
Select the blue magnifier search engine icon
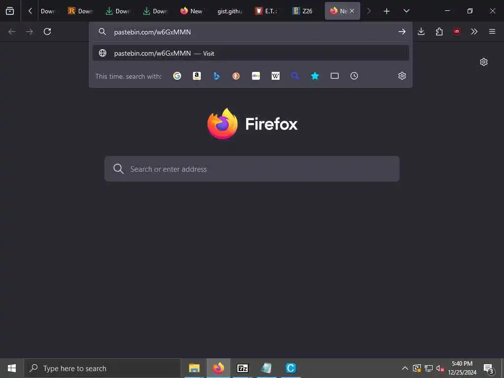coord(295,76)
